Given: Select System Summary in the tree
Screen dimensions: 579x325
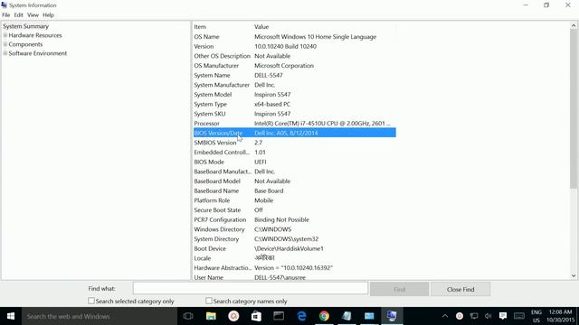Looking at the screenshot, I should (26, 26).
